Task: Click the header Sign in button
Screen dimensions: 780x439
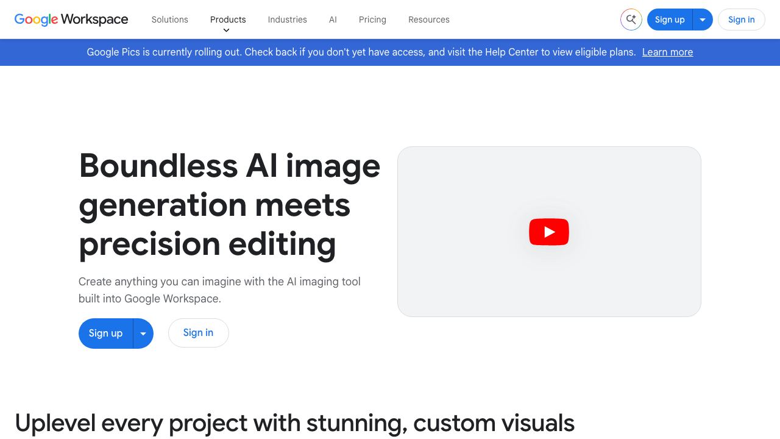Action: click(x=742, y=20)
